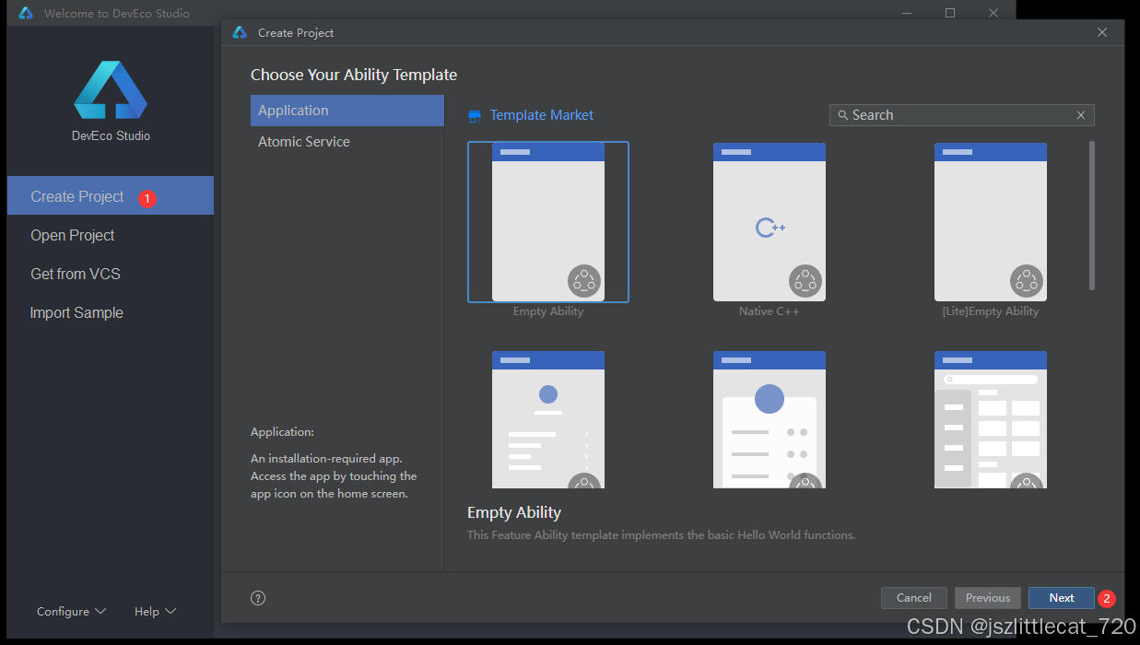Click the Empty Ability label under the thumbnail
The height and width of the screenshot is (645, 1140).
click(548, 311)
